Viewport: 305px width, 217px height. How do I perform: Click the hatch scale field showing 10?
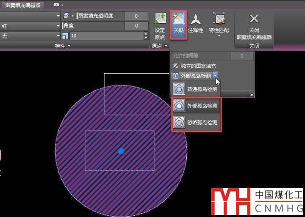[x=106, y=36]
